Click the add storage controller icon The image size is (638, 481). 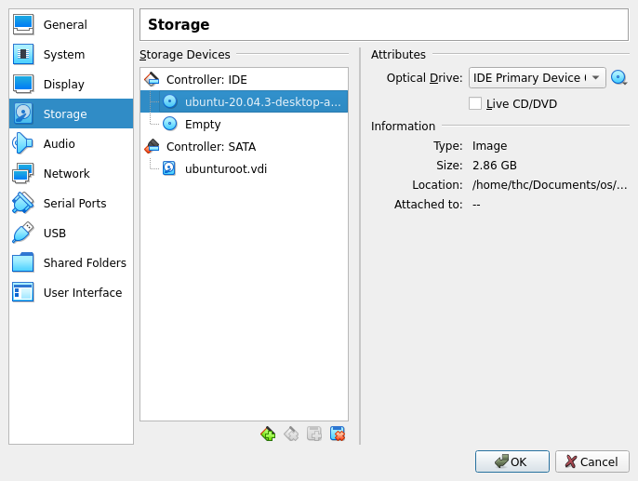point(268,434)
